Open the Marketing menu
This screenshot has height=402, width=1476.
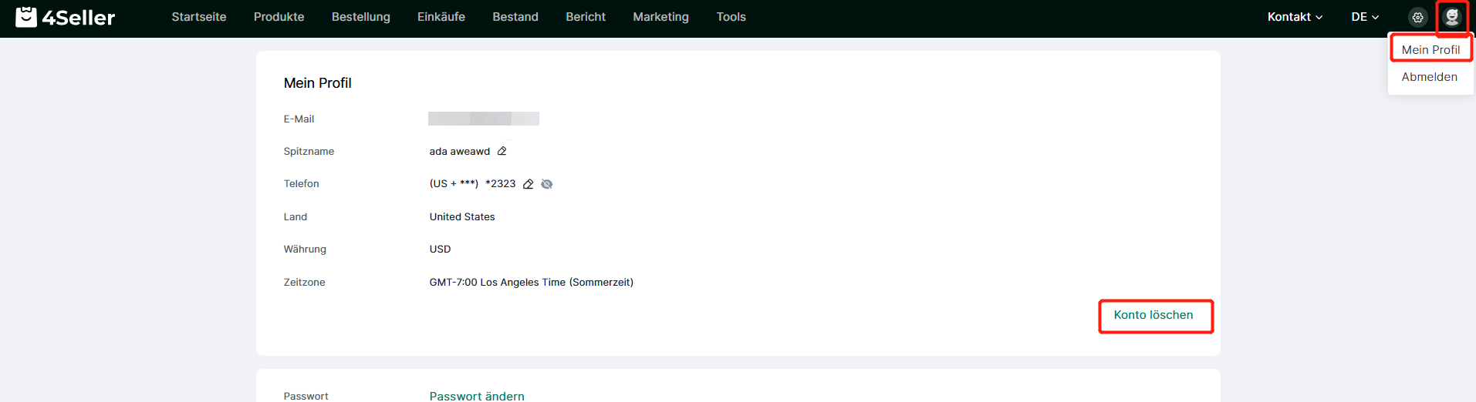click(661, 17)
